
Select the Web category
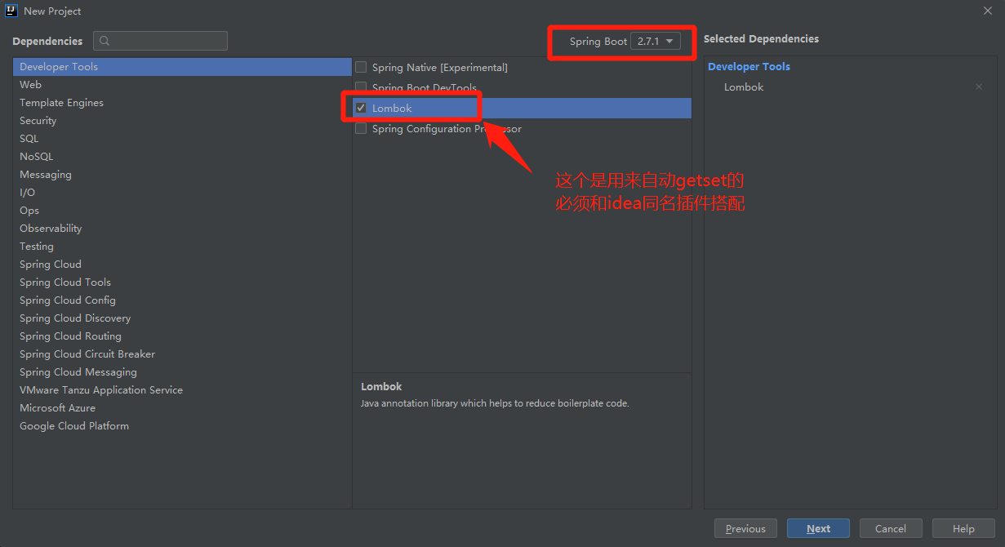coord(182,85)
